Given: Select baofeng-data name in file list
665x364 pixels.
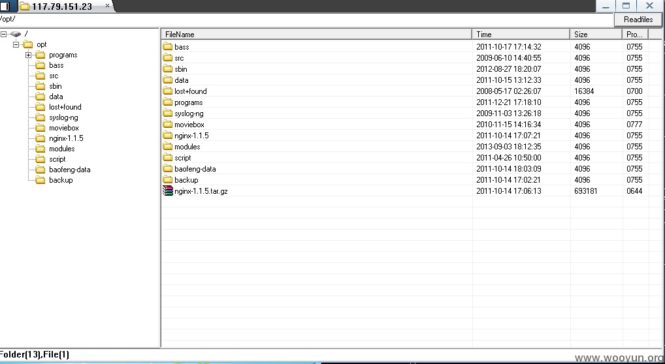Looking at the screenshot, I should 195,169.
